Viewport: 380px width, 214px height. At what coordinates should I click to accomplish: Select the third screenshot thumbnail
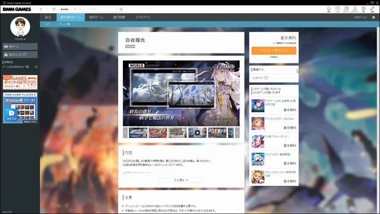click(178, 133)
